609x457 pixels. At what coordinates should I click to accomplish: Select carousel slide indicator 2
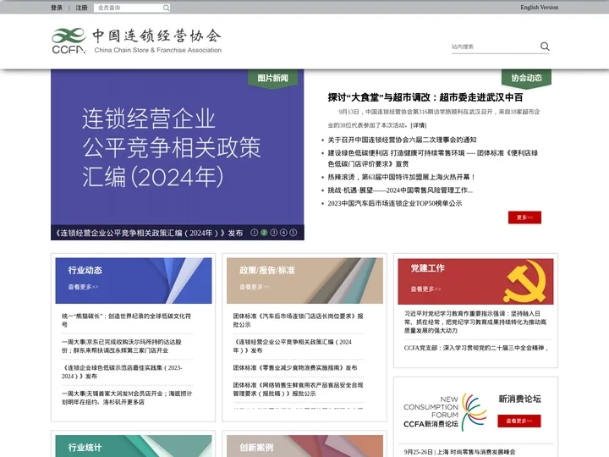point(264,233)
